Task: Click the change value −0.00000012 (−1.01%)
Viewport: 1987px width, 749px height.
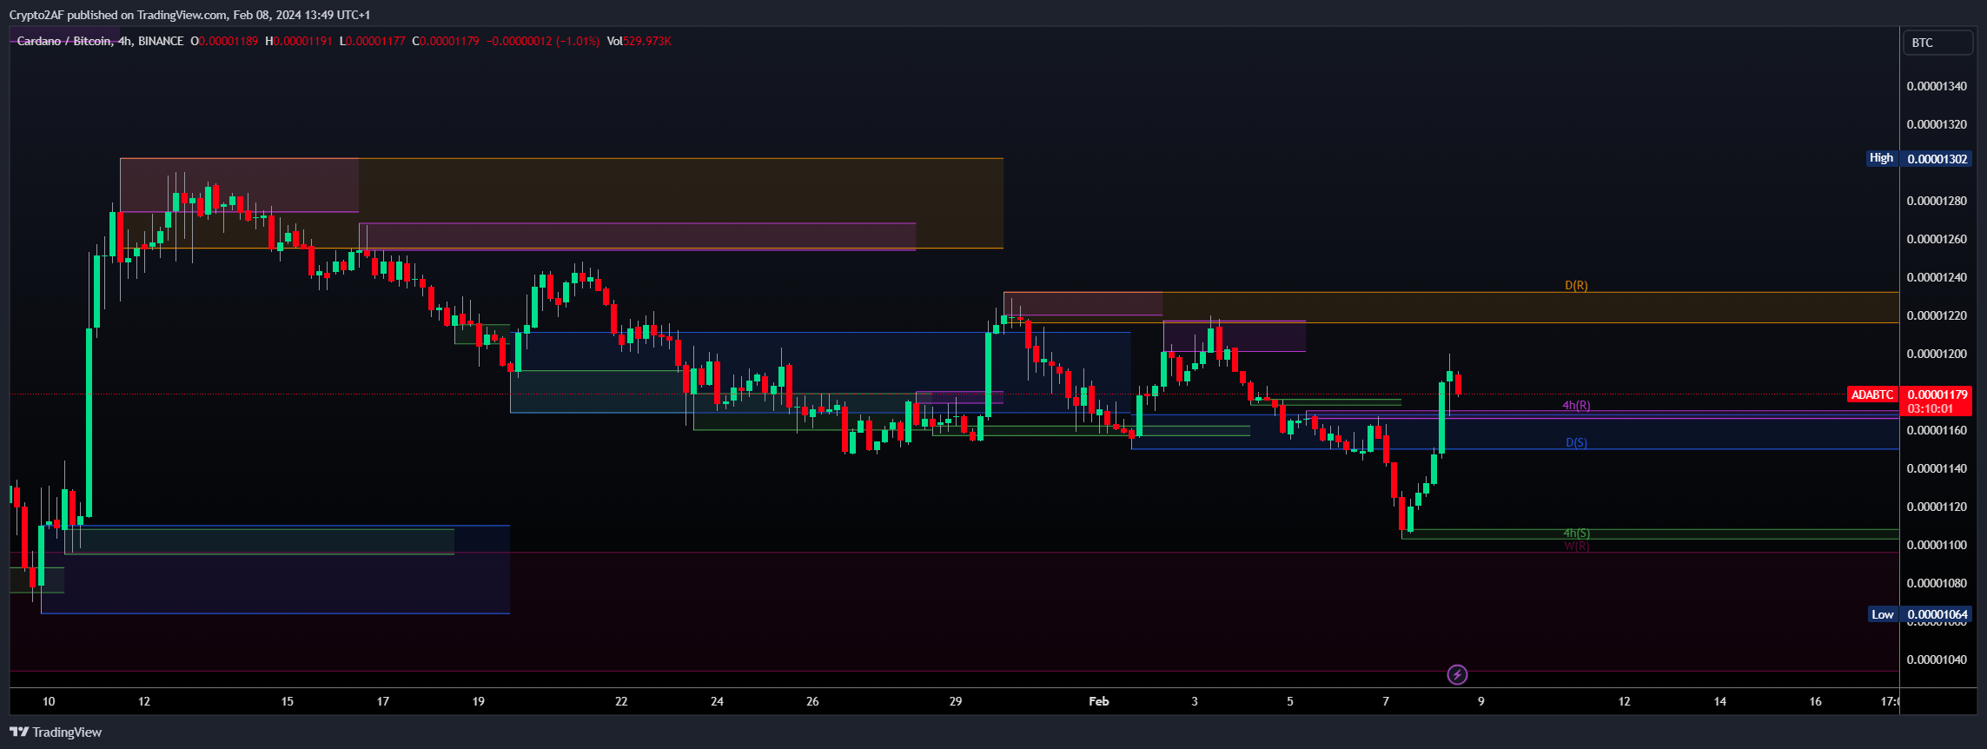Action: pyautogui.click(x=543, y=41)
